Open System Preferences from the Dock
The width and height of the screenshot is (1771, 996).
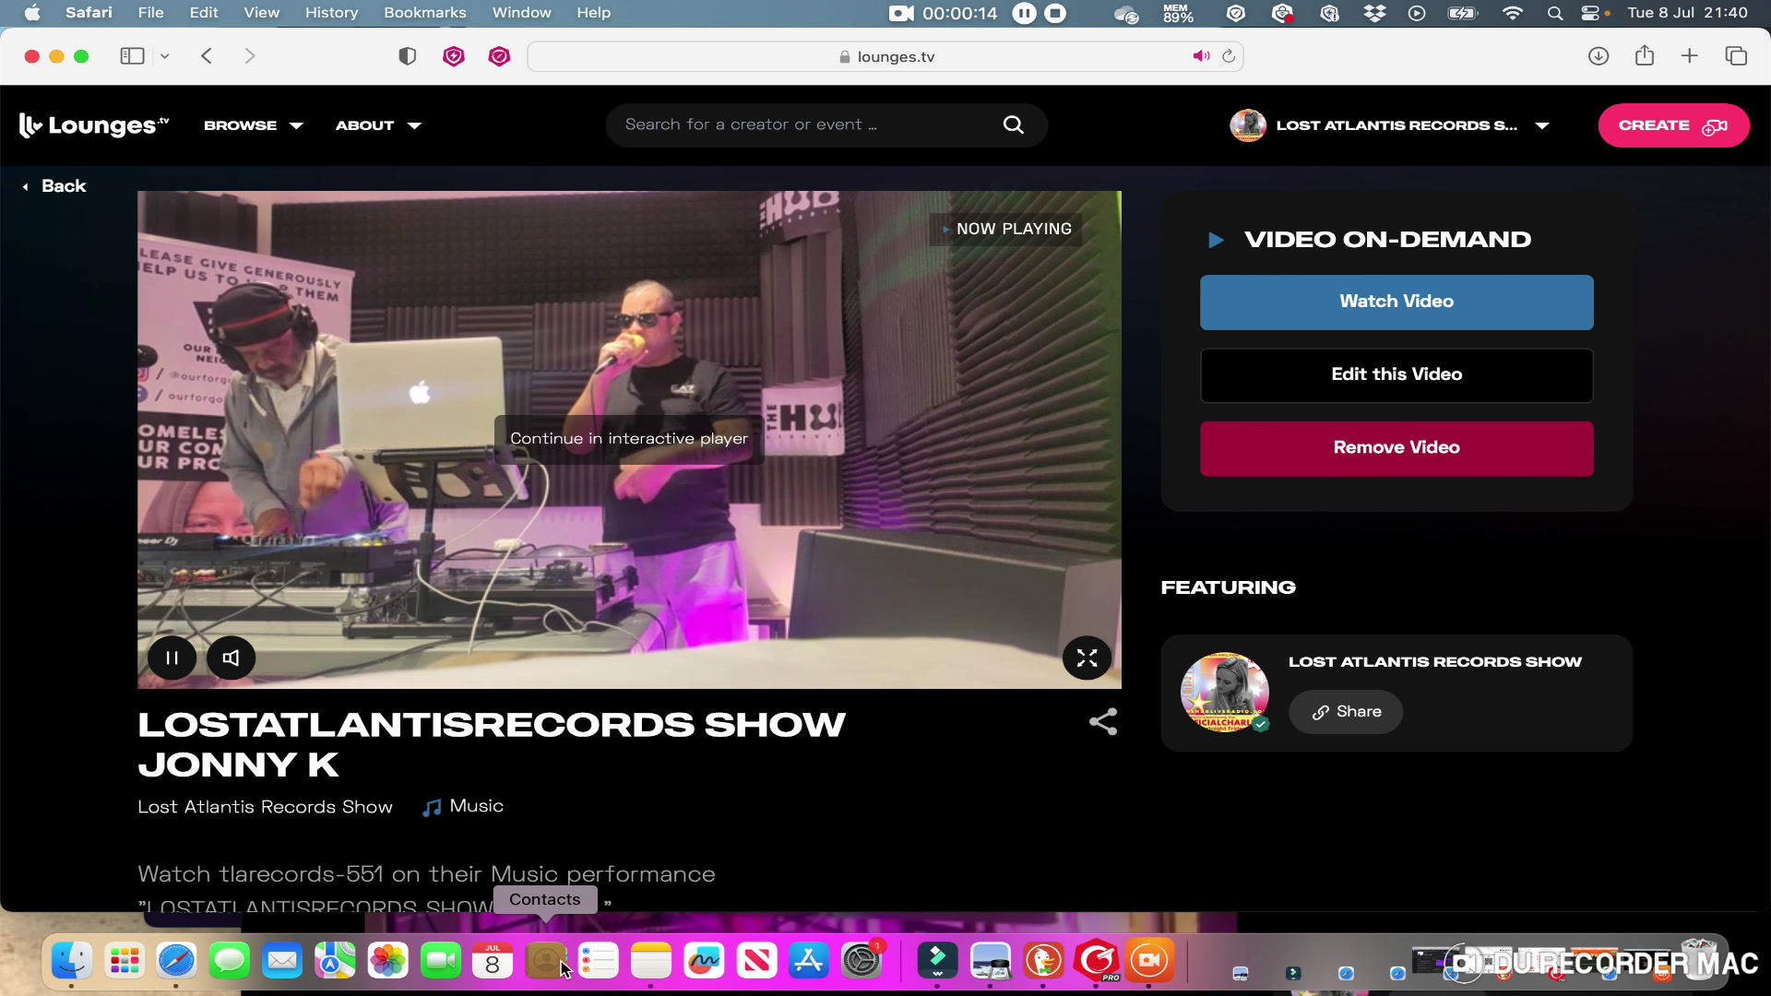(862, 962)
